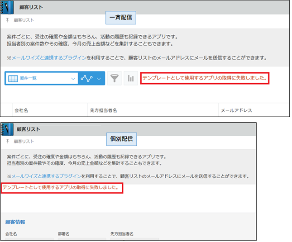This screenshot has height=242, width=292.
Task: Select the 顧客リスト breadcrumb in 個別配信 screen
Action: coord(24,141)
